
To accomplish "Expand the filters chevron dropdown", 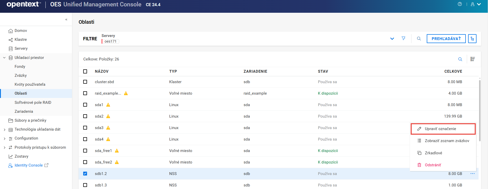I will click(x=392, y=39).
